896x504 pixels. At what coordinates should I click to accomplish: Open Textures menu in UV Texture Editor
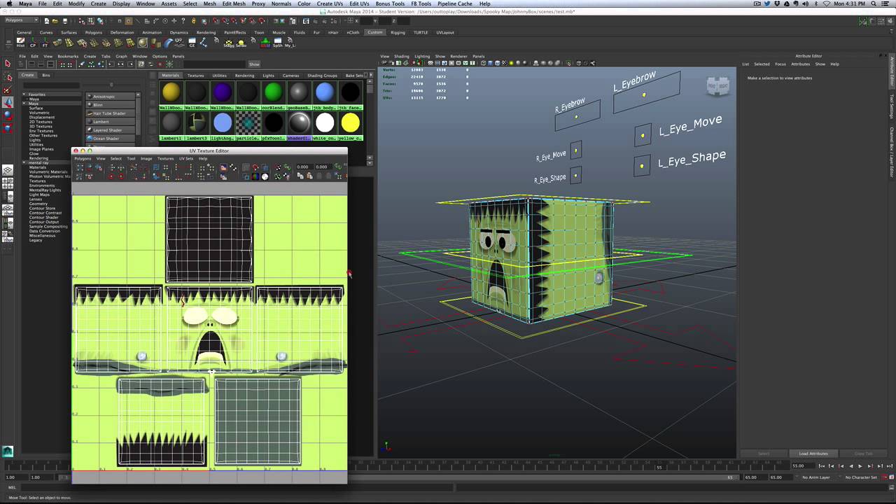pyautogui.click(x=165, y=159)
